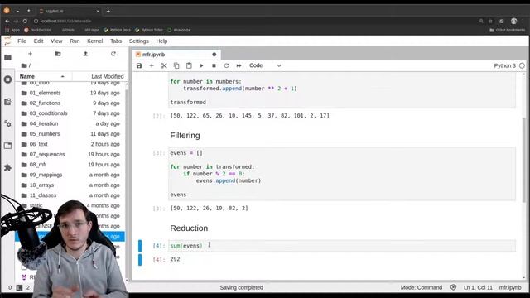The height and width of the screenshot is (298, 530).
Task: Open the 09_mappings folder
Action: 70,175
